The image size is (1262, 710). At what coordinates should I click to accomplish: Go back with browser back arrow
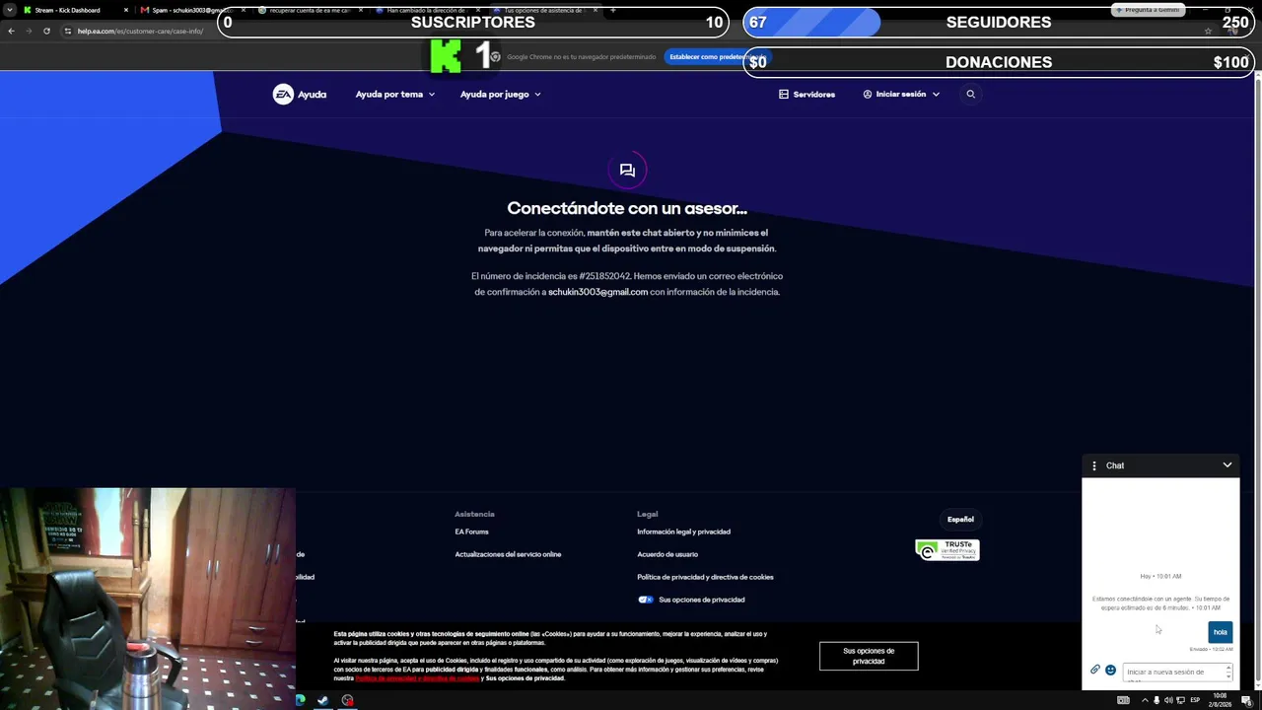[x=11, y=31]
